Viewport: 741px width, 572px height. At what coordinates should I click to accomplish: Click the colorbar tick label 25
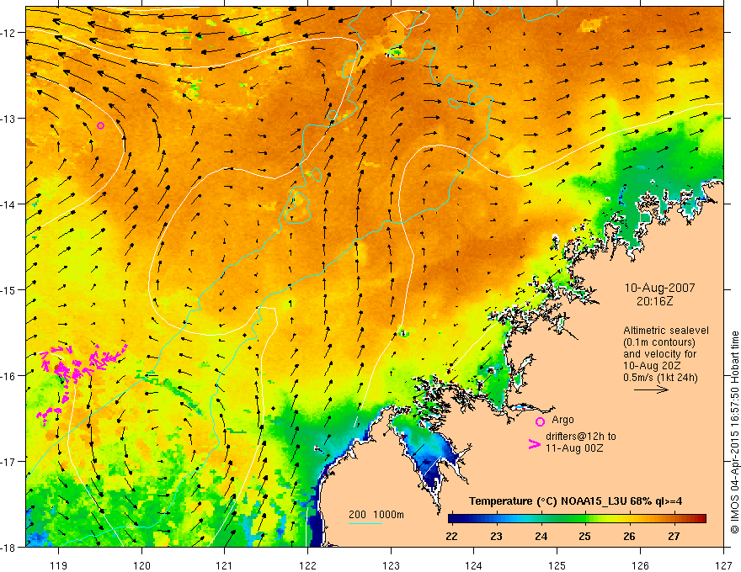[584, 536]
